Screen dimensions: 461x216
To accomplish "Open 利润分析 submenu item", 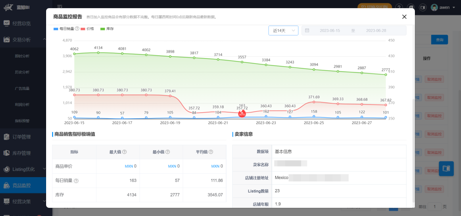I will (23, 104).
